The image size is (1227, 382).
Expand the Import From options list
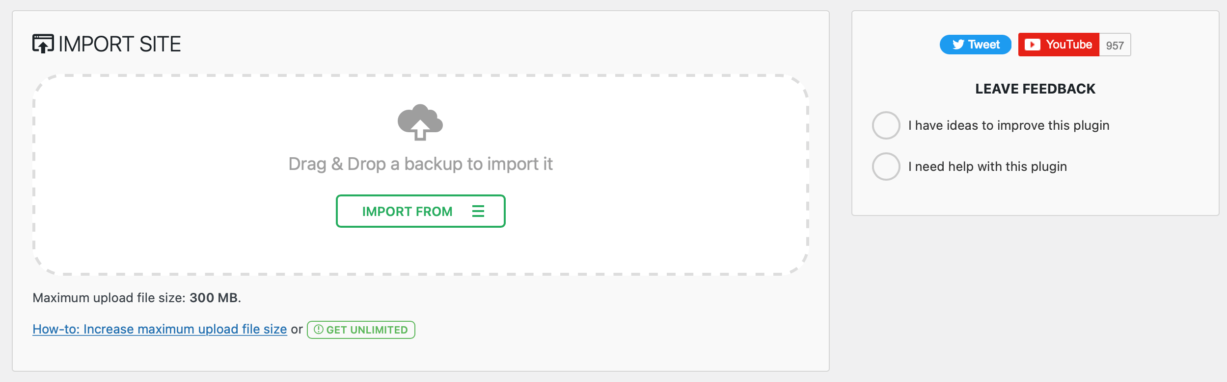point(420,211)
